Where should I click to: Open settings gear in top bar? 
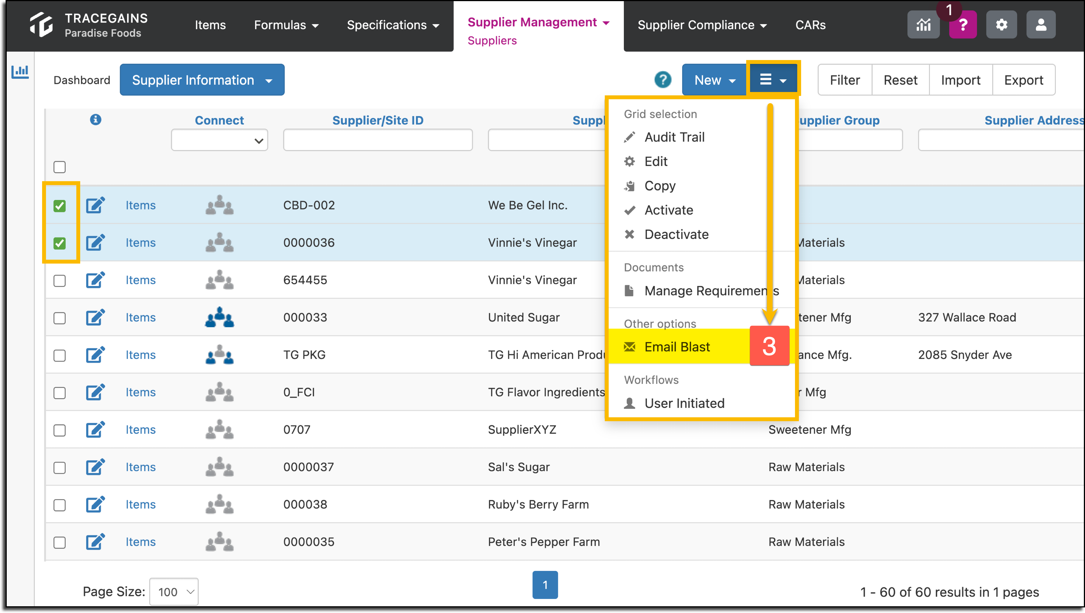click(1001, 25)
